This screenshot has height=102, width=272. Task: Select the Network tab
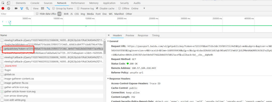(x=62, y=3)
